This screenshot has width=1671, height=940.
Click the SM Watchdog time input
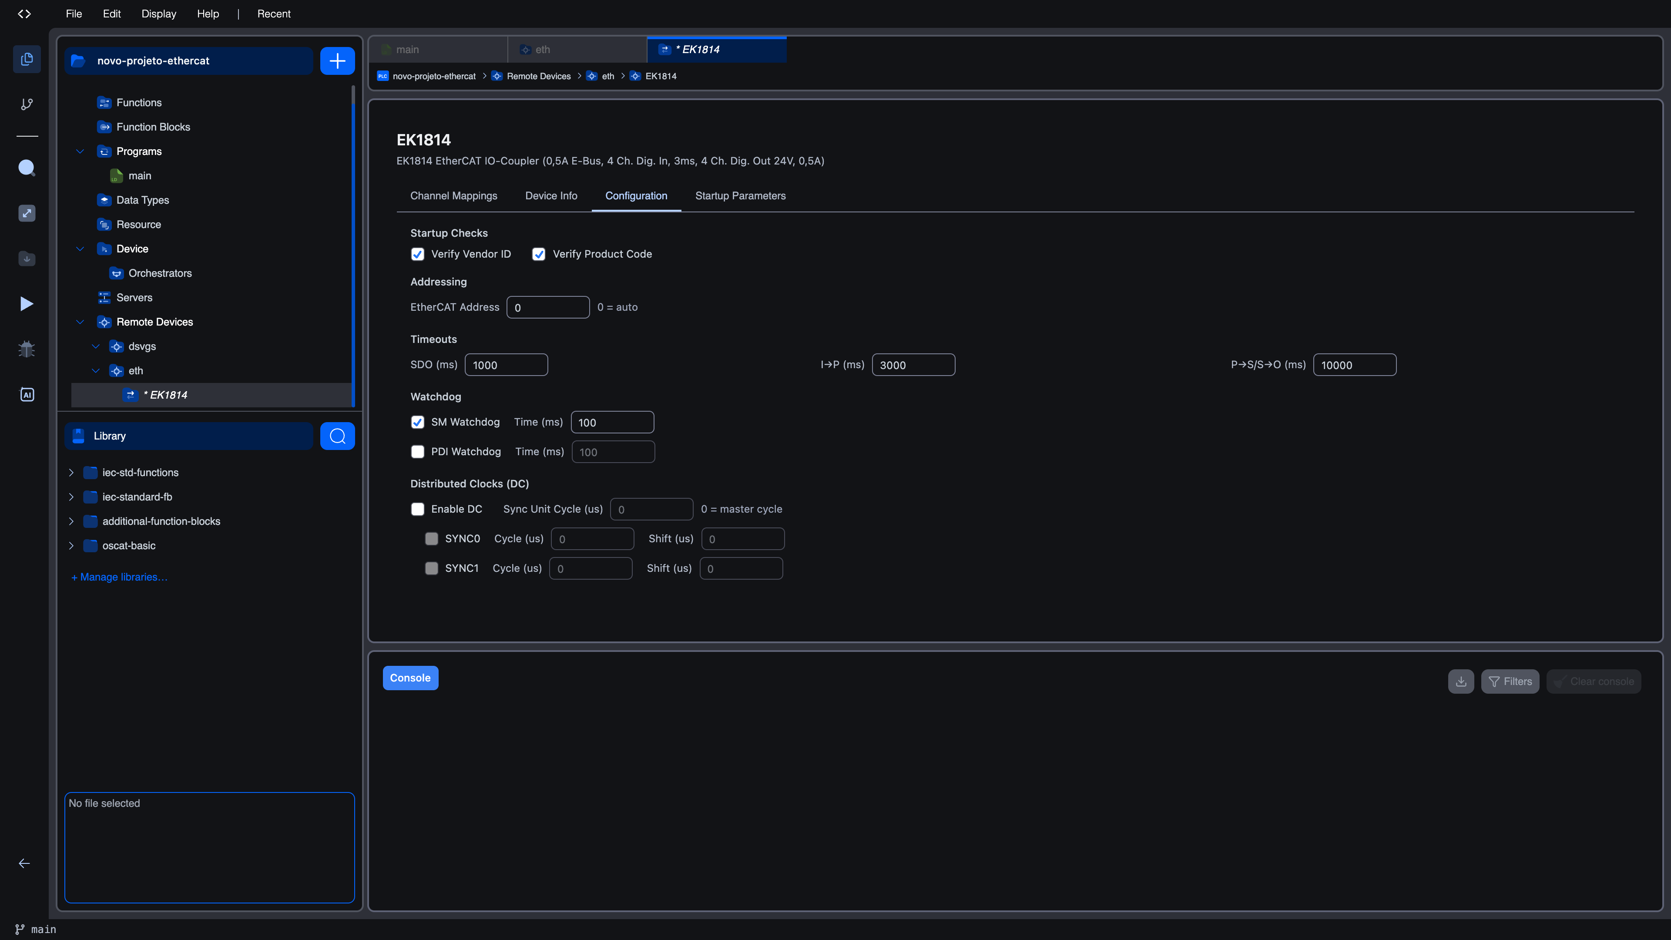coord(612,422)
